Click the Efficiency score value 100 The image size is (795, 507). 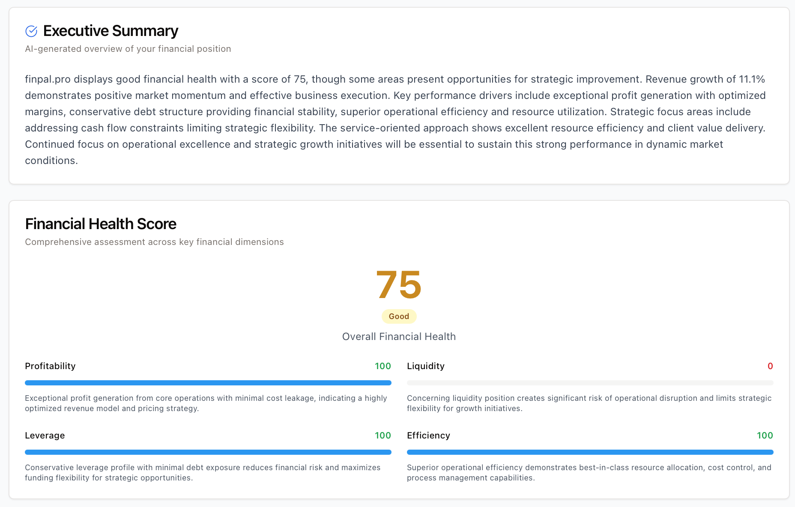pyautogui.click(x=765, y=435)
